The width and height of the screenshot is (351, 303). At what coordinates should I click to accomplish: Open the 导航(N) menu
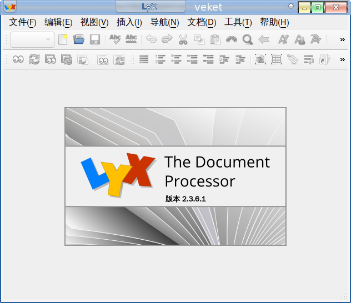click(164, 22)
